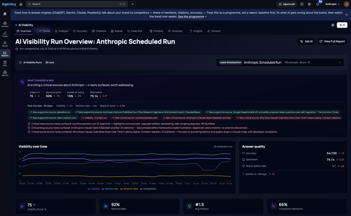Open the Monitor section in sidebar
Screen dimensions: 351x216
point(5,24)
